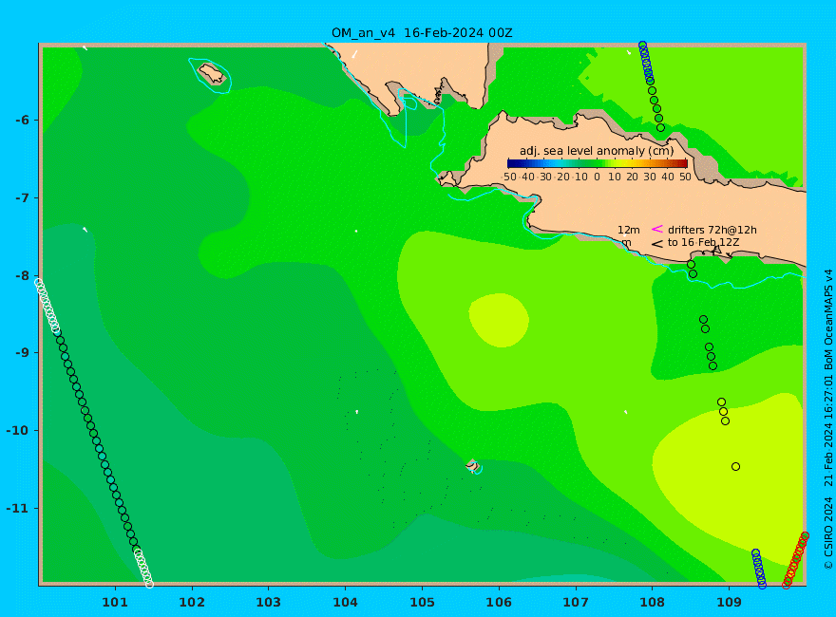Click the magenta drifter arrow legend symbol
Image resolution: width=836 pixels, height=617 pixels.
pyautogui.click(x=656, y=229)
